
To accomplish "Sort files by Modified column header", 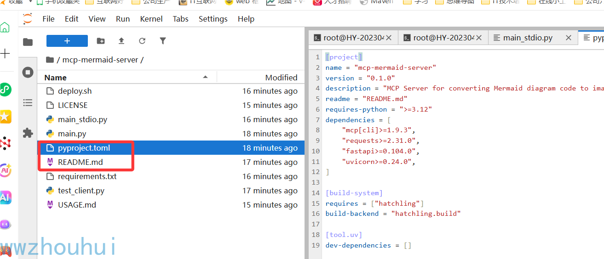I will pos(261,77).
